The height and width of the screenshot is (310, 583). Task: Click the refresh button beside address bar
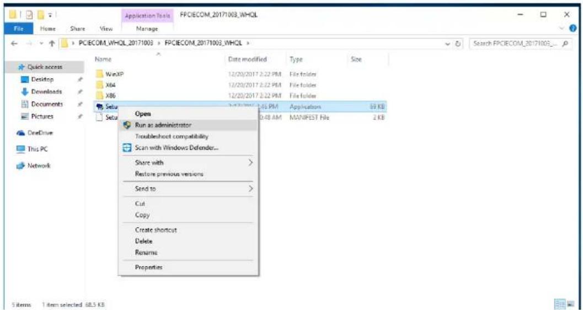[459, 44]
